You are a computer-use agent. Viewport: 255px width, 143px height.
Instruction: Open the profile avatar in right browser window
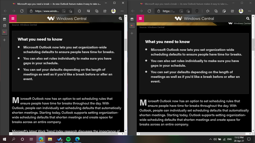tap(241, 11)
